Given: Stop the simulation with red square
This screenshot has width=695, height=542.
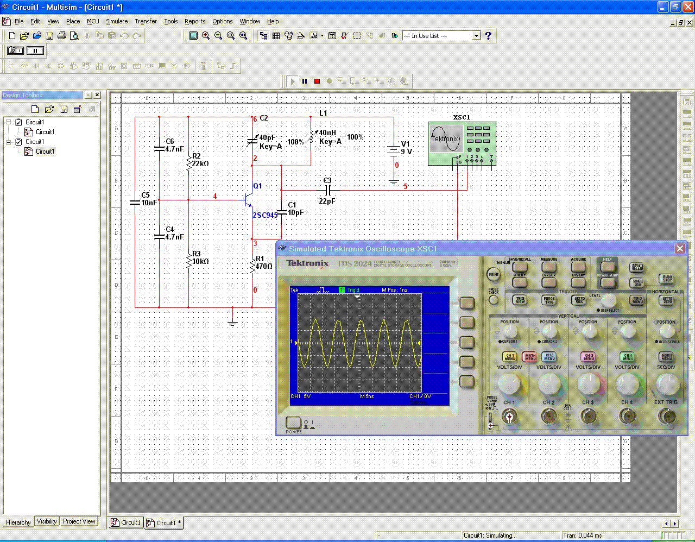Looking at the screenshot, I should point(317,81).
